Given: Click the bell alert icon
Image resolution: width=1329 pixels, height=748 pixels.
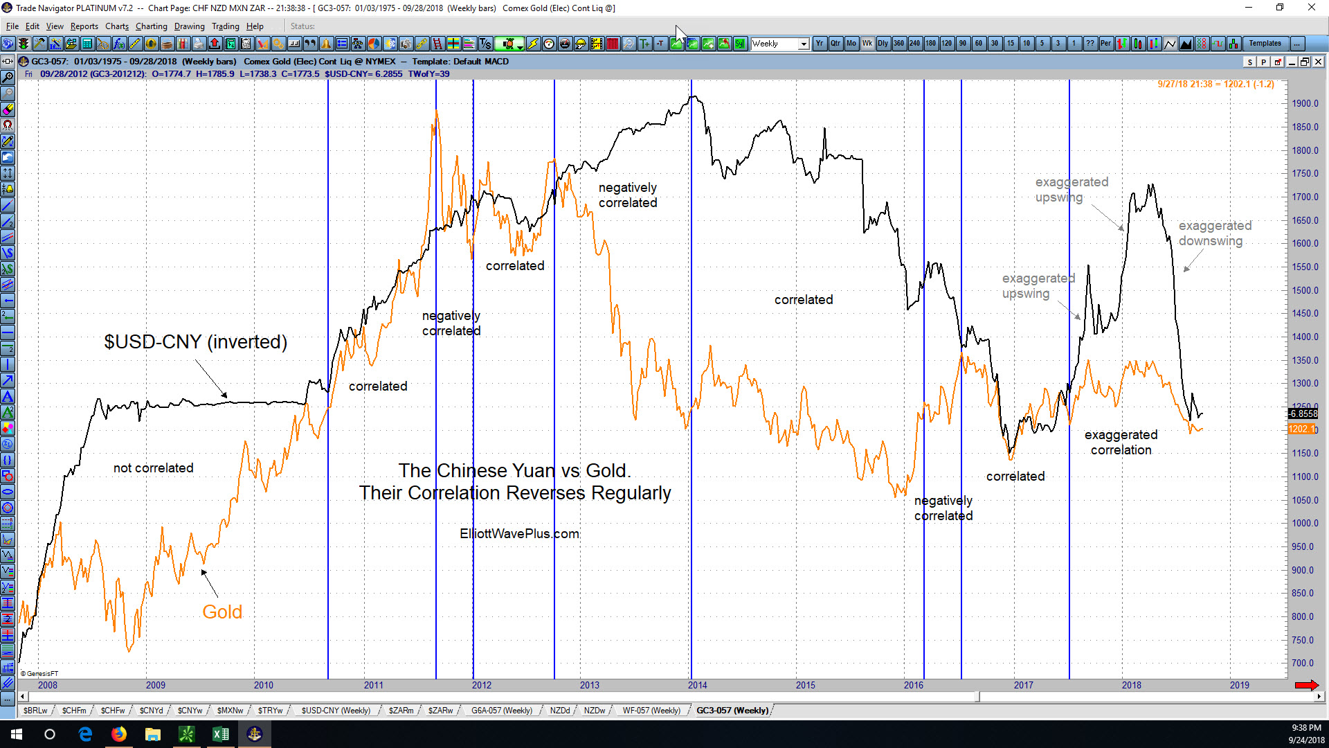Looking at the screenshot, I should coord(325,44).
